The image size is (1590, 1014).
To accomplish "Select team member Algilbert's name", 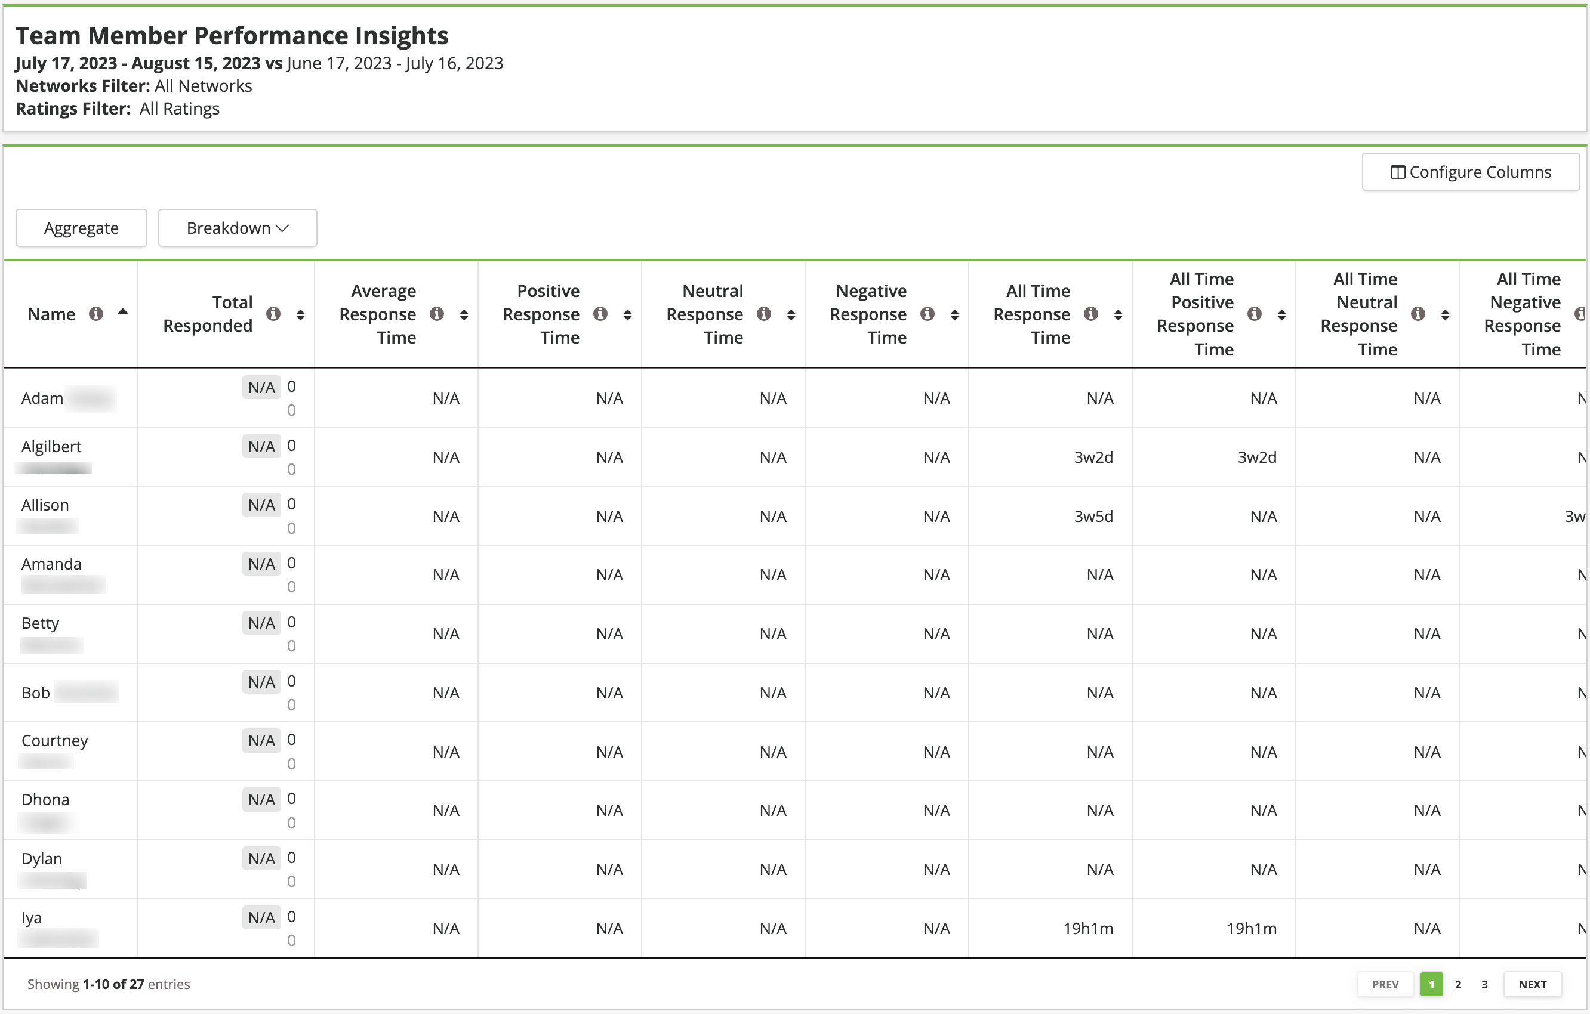I will (51, 446).
